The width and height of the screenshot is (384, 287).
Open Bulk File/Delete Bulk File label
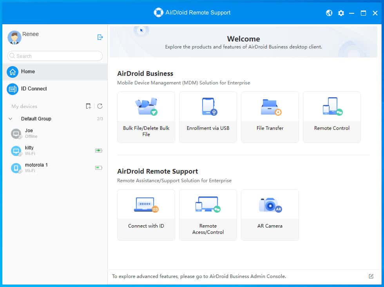(x=146, y=131)
